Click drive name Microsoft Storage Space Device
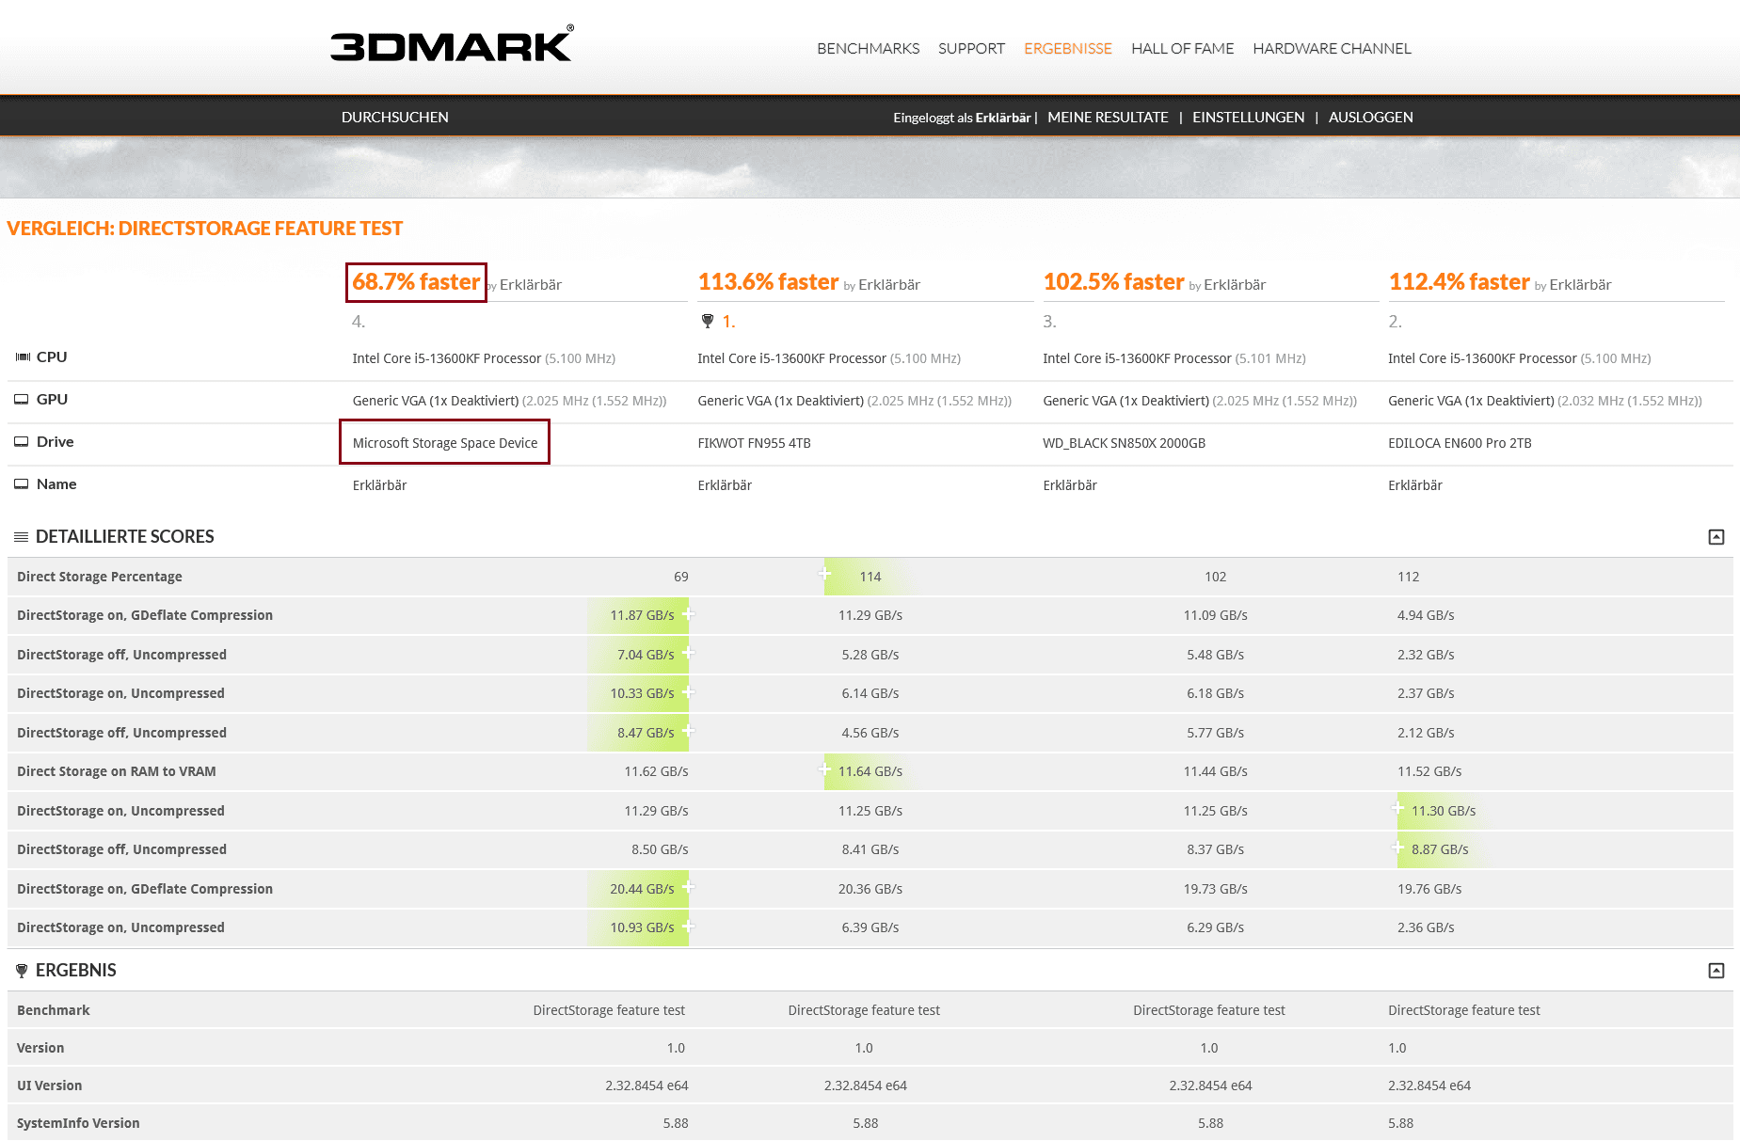This screenshot has width=1740, height=1141. pyautogui.click(x=445, y=443)
